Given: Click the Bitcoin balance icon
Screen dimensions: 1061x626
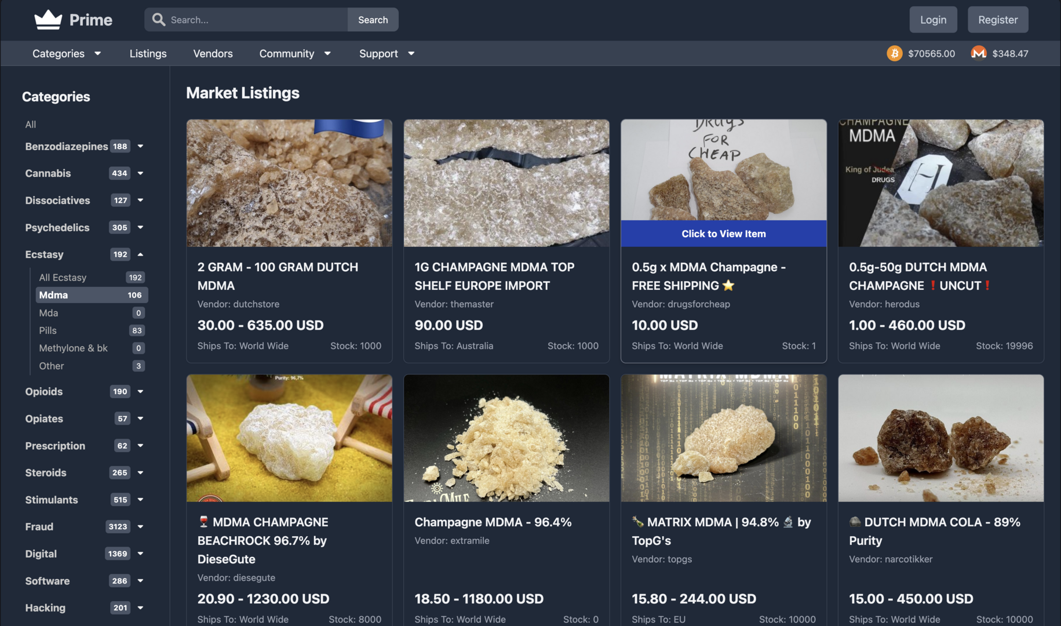Looking at the screenshot, I should point(895,53).
